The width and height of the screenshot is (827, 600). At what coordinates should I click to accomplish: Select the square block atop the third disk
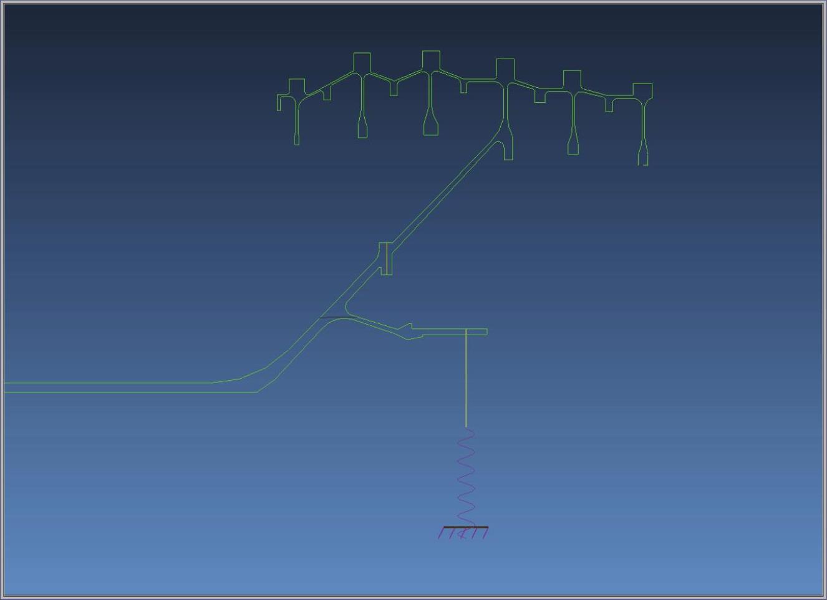point(431,60)
